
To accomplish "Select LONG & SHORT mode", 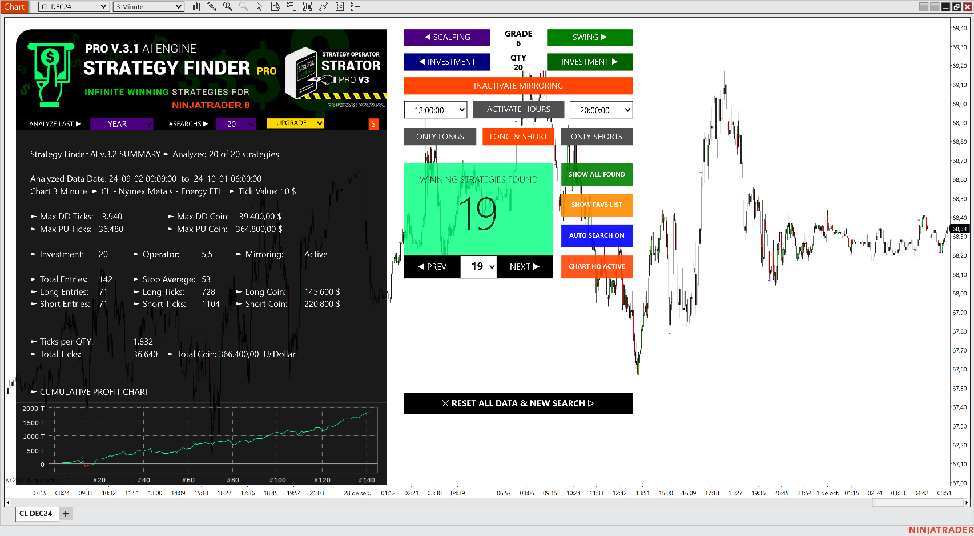I will coord(518,137).
